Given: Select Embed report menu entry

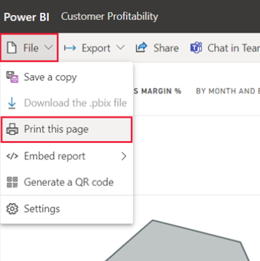Looking at the screenshot, I should (x=67, y=156).
